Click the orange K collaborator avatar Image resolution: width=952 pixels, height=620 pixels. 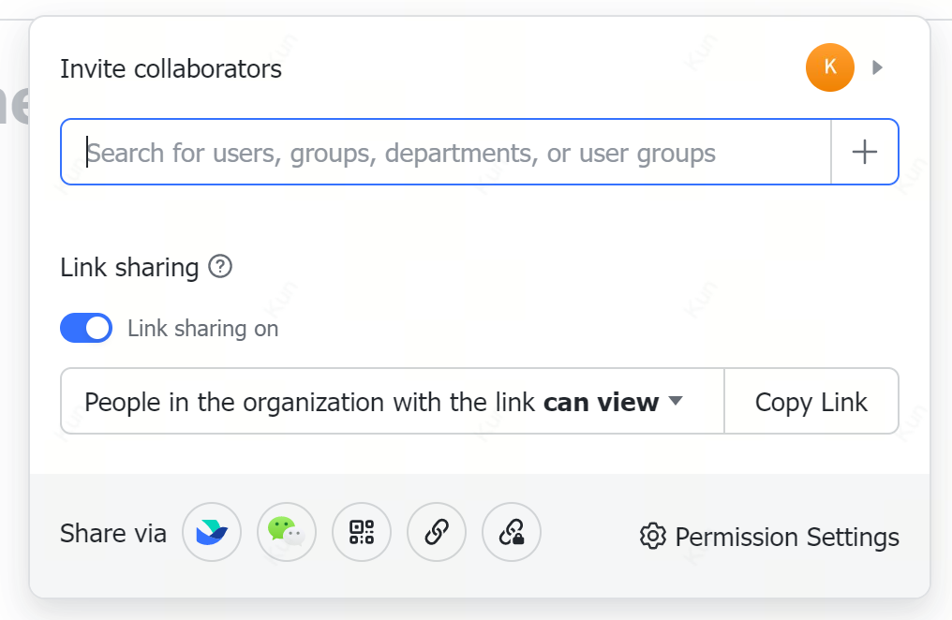click(x=829, y=67)
